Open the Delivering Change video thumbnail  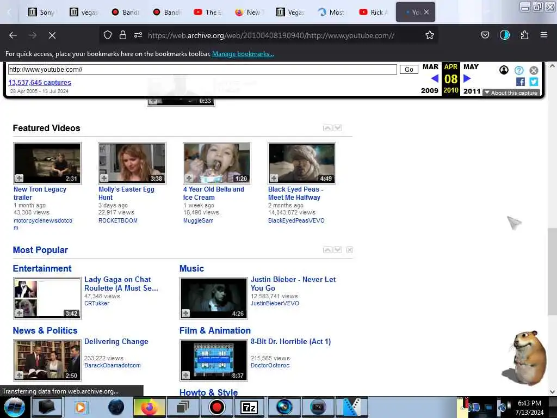[x=47, y=360]
